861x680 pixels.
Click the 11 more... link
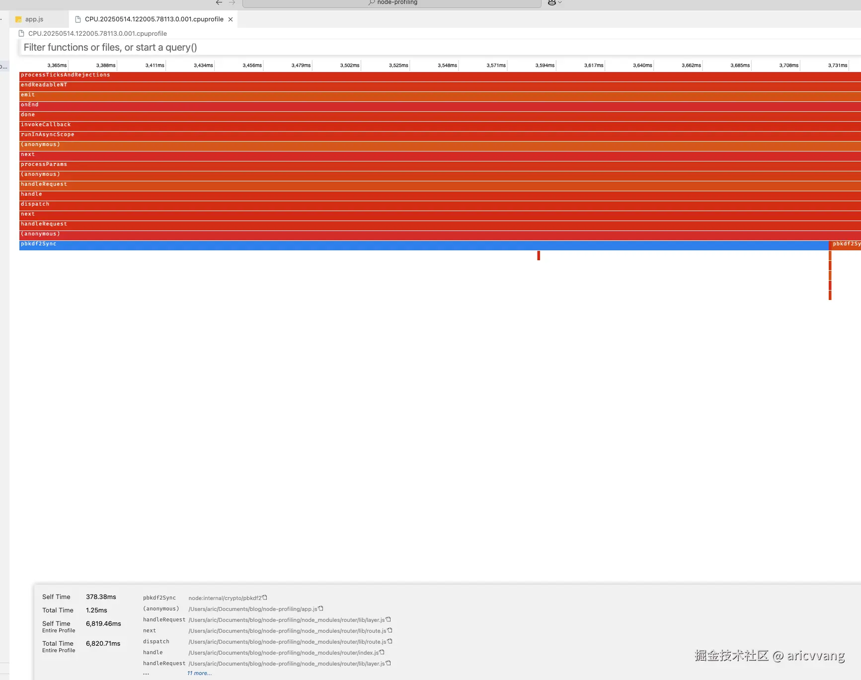coord(199,673)
